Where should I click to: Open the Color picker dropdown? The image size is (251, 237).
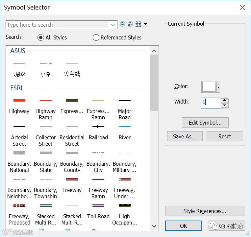click(x=218, y=87)
